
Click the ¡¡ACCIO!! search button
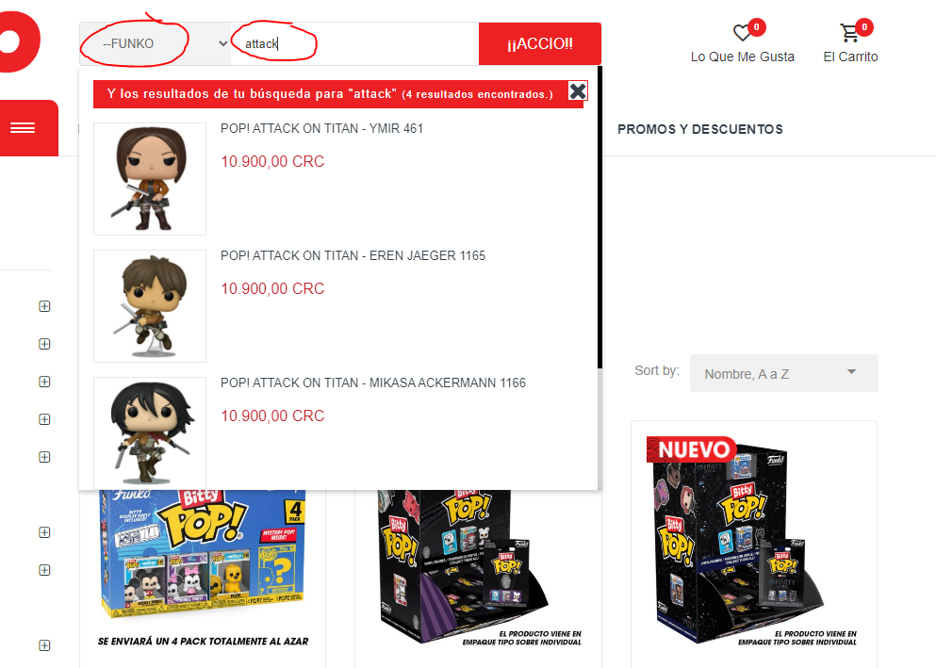[x=539, y=43]
